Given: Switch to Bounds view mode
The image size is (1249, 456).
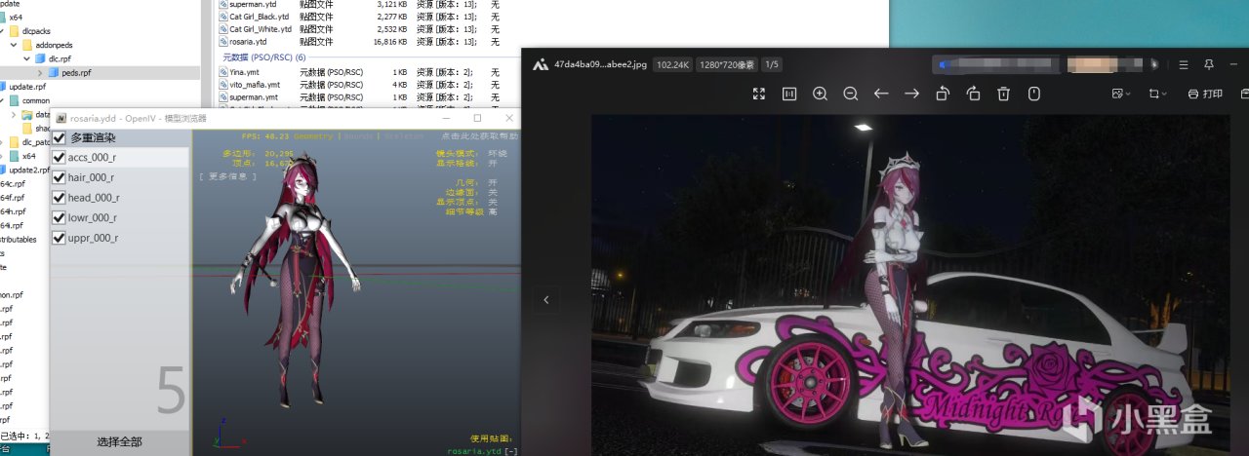Looking at the screenshot, I should click(356, 136).
